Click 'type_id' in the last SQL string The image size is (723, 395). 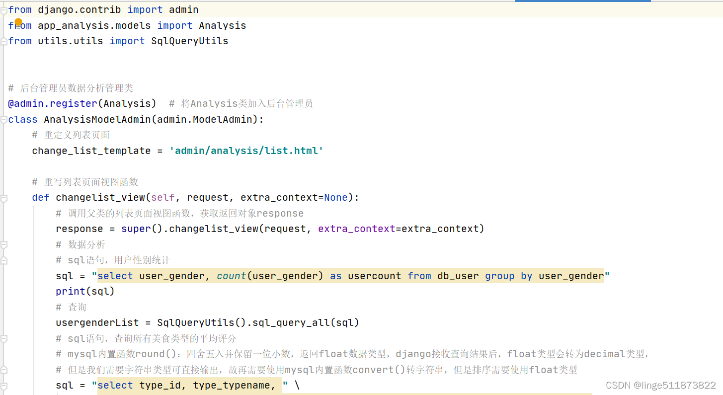tap(160, 385)
